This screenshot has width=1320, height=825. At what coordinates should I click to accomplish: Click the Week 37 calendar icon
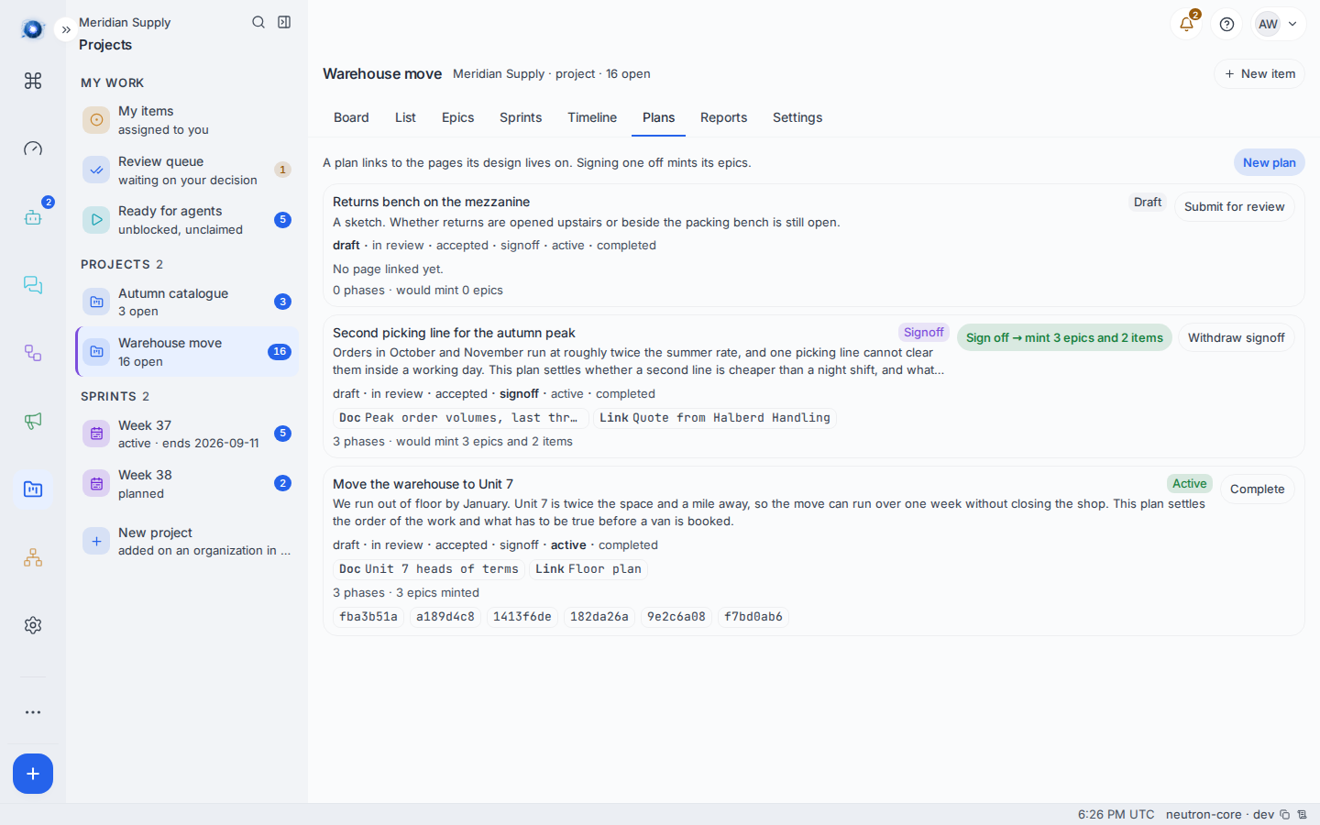click(96, 434)
